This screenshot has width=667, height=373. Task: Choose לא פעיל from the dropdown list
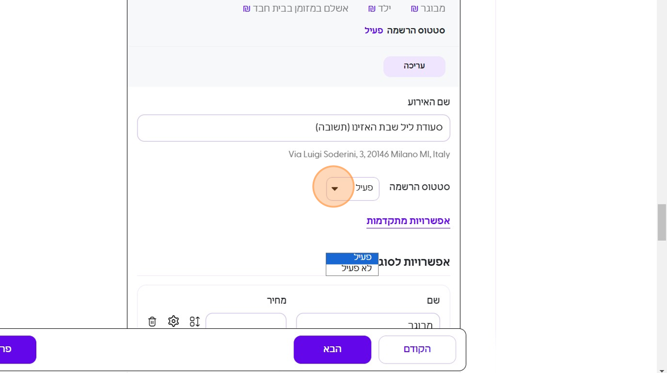352,269
